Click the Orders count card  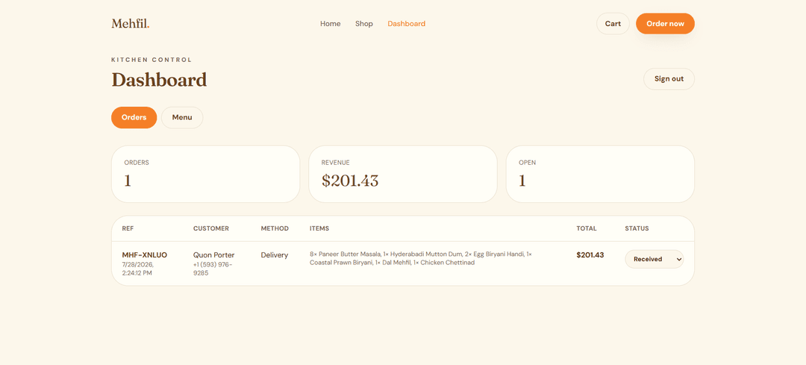tap(206, 174)
